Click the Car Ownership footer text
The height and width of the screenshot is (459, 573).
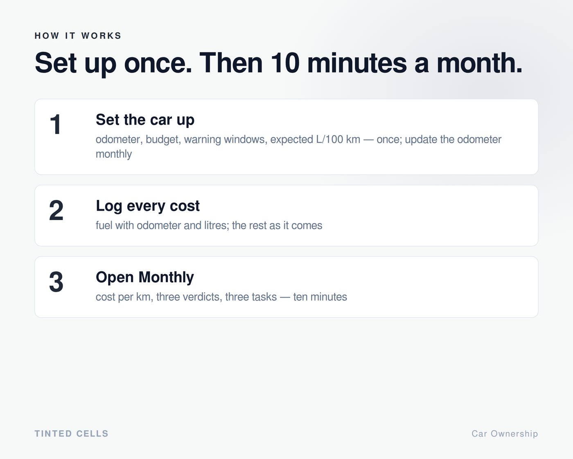coord(505,434)
